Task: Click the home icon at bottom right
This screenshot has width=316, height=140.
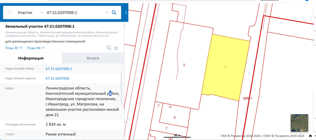Action: pyautogui.click(x=310, y=136)
